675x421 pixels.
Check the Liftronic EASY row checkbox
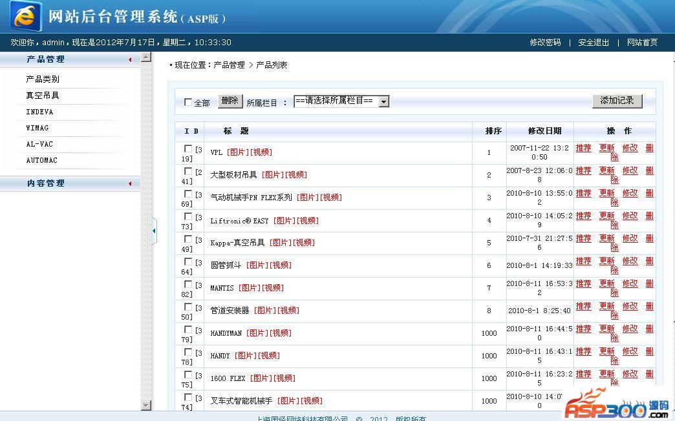(187, 216)
